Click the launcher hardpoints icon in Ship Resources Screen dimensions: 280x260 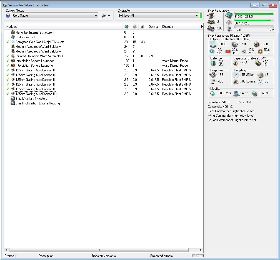coord(211,22)
